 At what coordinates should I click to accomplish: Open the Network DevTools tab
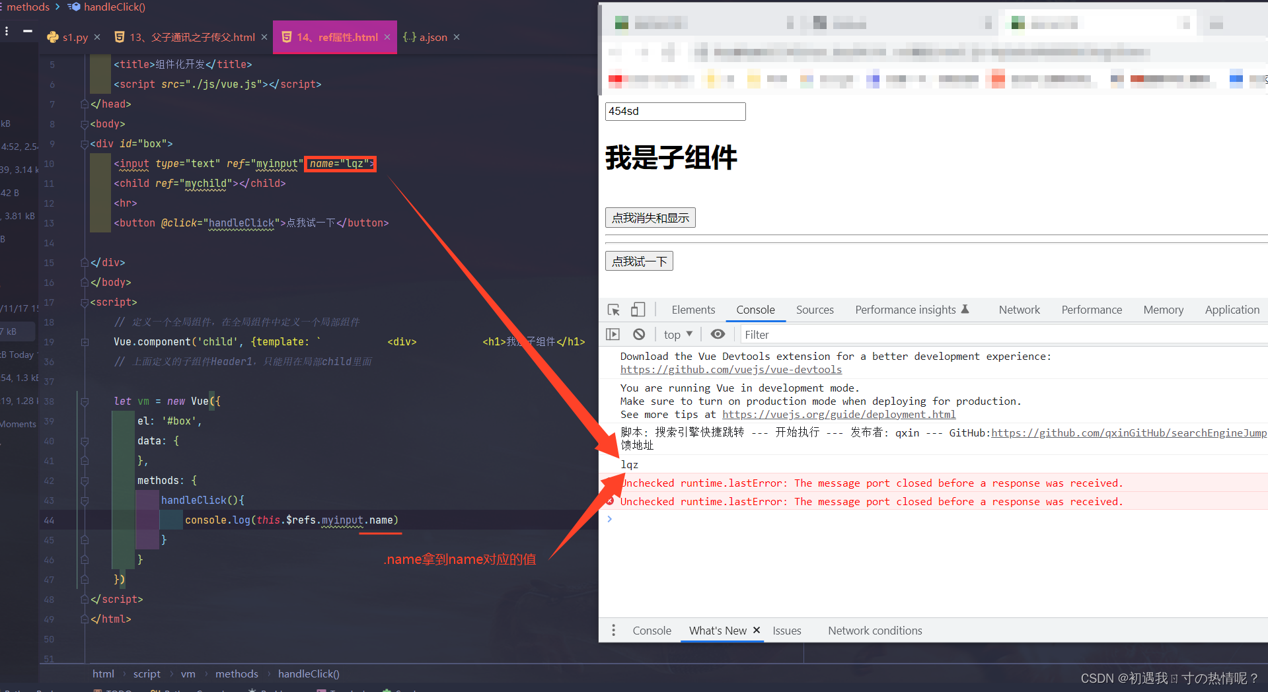tap(1019, 310)
